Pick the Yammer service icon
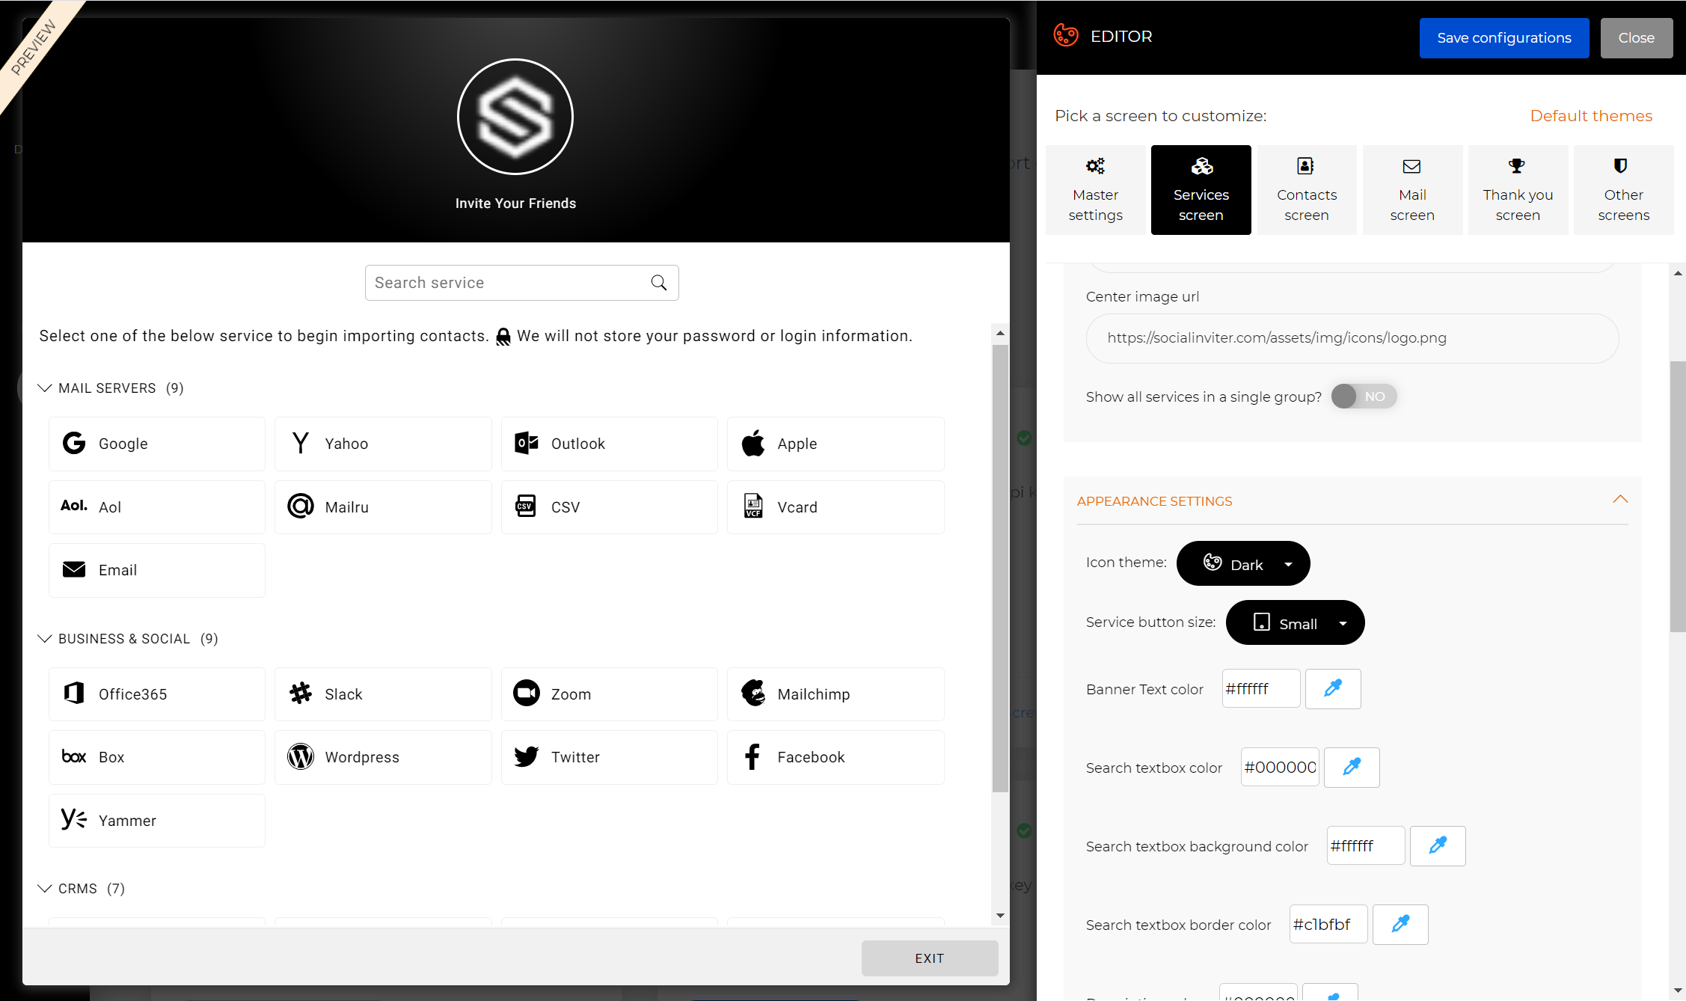Viewport: 1686px width, 1001px height. point(74,820)
